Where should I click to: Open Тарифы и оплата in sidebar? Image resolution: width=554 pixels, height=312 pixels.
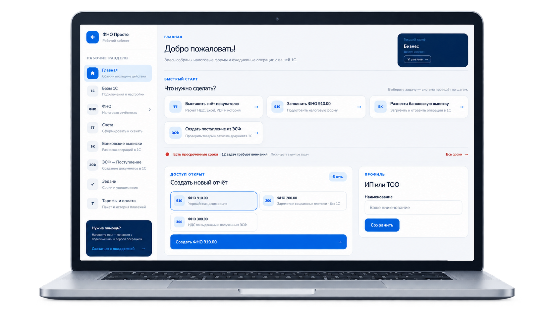click(118, 204)
